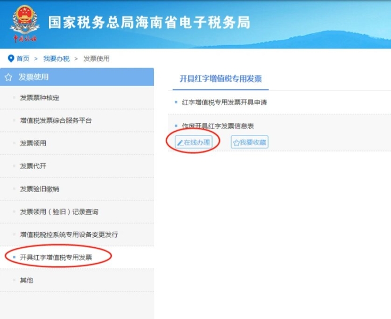Go to 首页 via breadcrumb link

(x=23, y=58)
